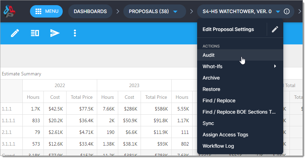Collapse the S4-H5 WATCHTOWER, VER. 0 dropdown

(x=278, y=12)
